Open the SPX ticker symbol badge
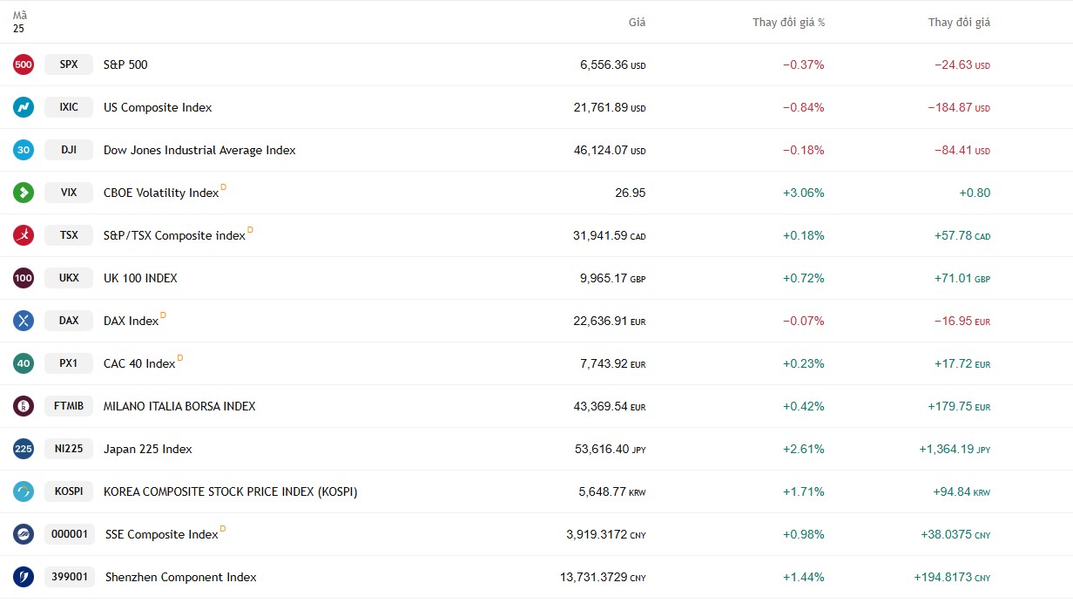 point(69,64)
